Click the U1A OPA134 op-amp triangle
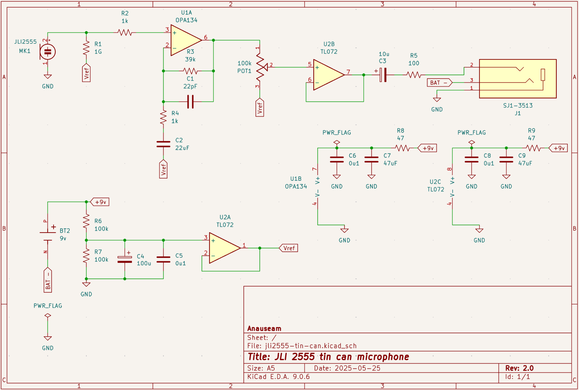 [186, 40]
